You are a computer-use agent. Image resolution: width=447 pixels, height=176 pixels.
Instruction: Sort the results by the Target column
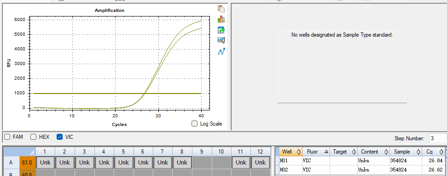pyautogui.click(x=343, y=152)
